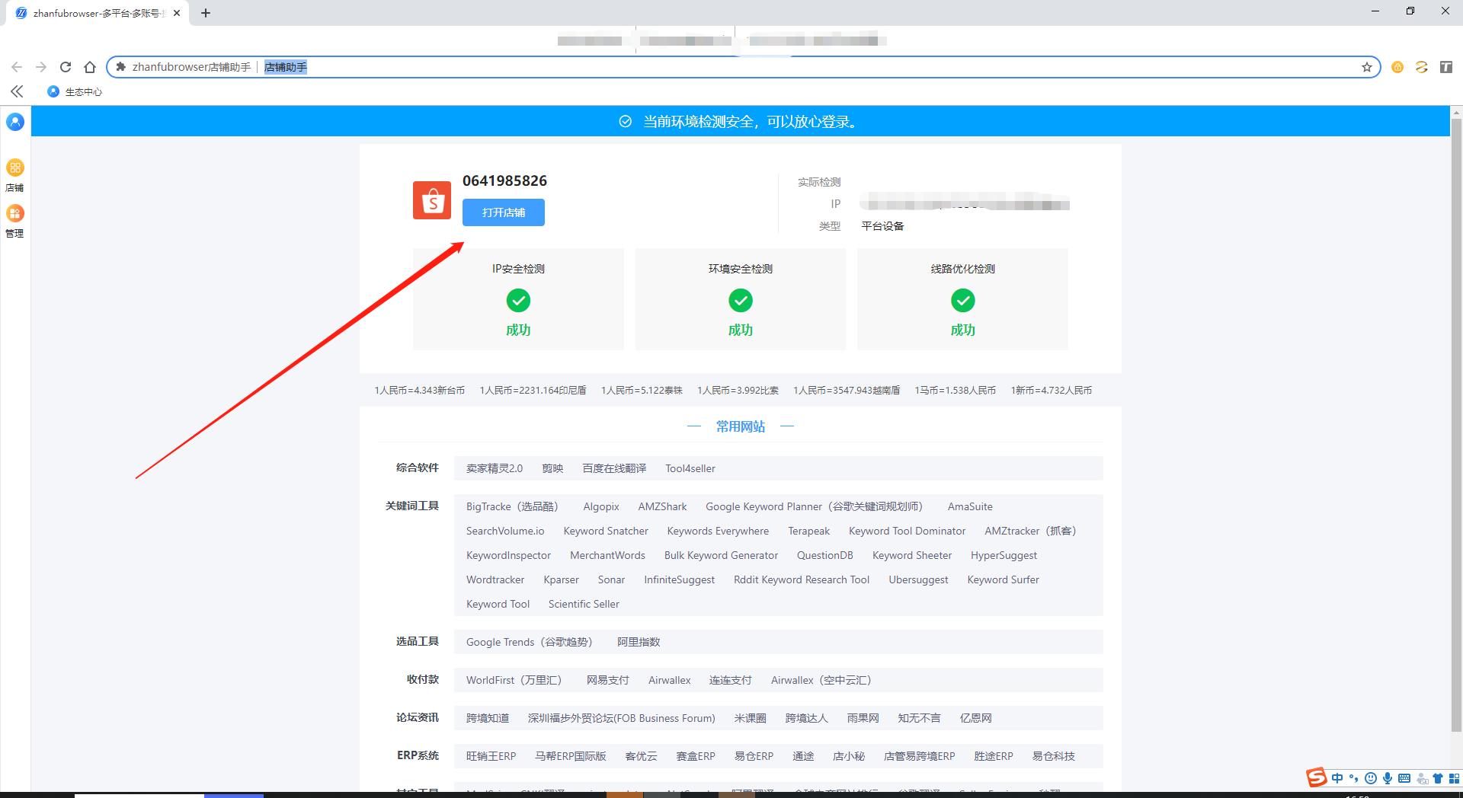This screenshot has height=798, width=1463.
Task: Open the dark T extension icon
Action: tap(1446, 67)
